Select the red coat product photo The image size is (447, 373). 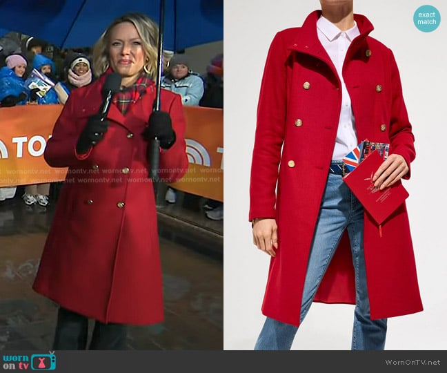[x=335, y=175]
